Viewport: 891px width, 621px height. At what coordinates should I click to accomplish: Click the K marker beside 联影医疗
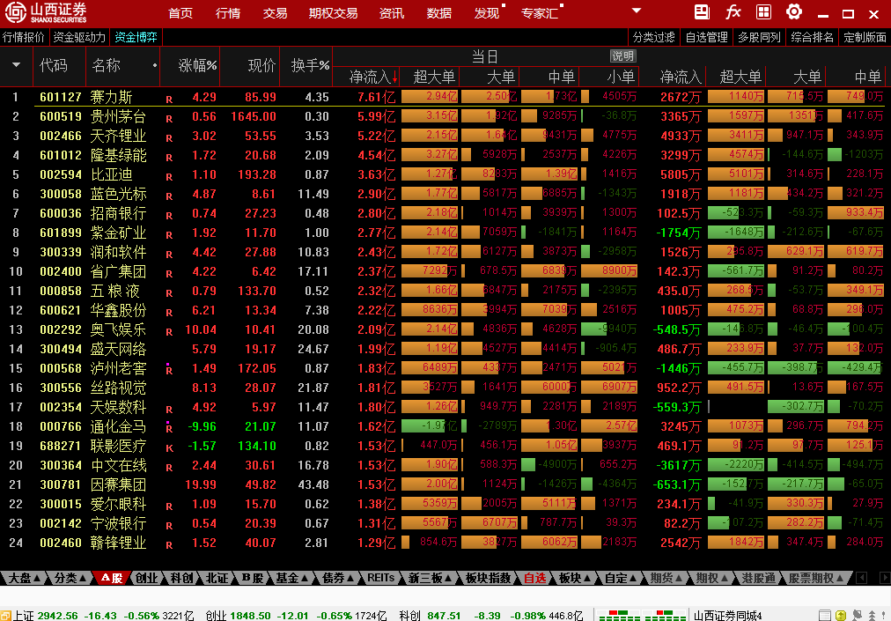point(169,447)
